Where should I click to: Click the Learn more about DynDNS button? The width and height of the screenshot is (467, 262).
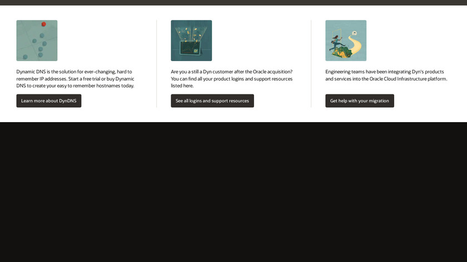pyautogui.click(x=48, y=101)
